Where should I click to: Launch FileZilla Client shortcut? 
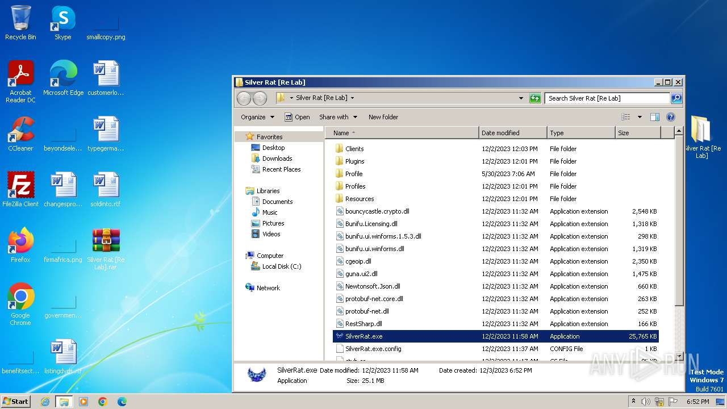click(x=20, y=190)
